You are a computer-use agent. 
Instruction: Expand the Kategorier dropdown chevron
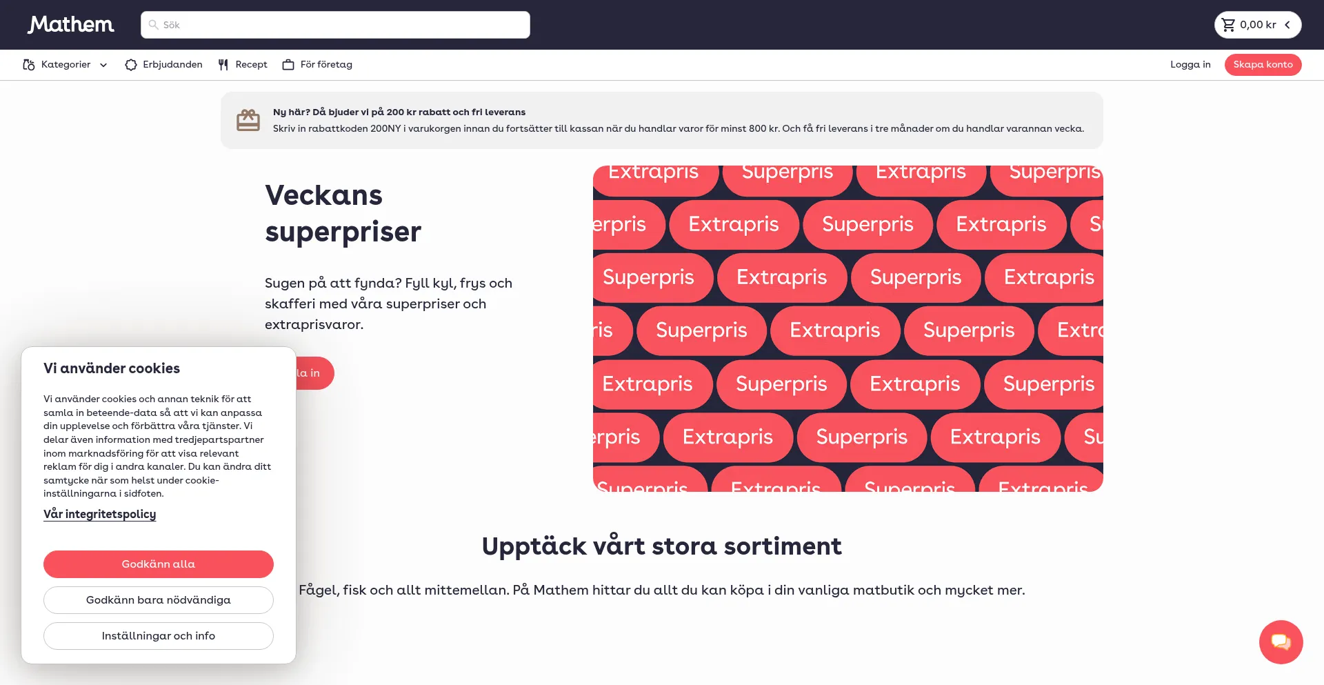103,65
